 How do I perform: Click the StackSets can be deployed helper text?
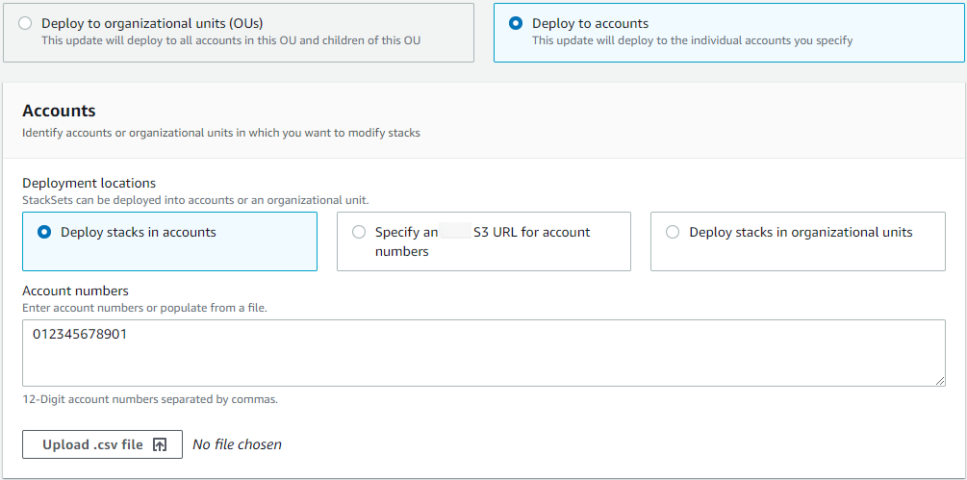[x=194, y=200]
